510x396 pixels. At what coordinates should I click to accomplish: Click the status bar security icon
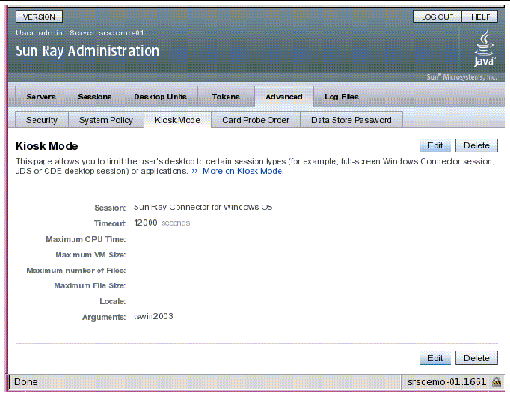pos(496,382)
